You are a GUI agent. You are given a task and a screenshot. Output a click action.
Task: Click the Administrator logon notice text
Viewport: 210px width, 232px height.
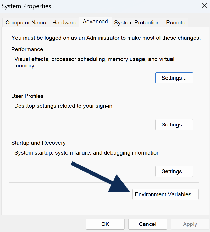(x=106, y=38)
